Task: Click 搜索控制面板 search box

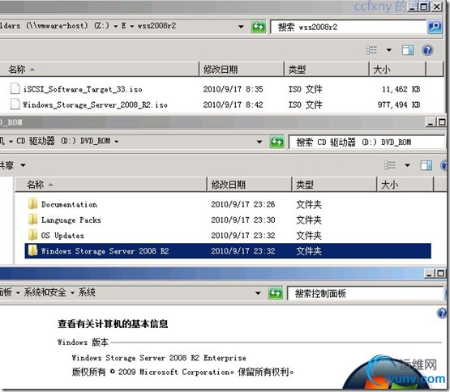Action: click(366, 293)
